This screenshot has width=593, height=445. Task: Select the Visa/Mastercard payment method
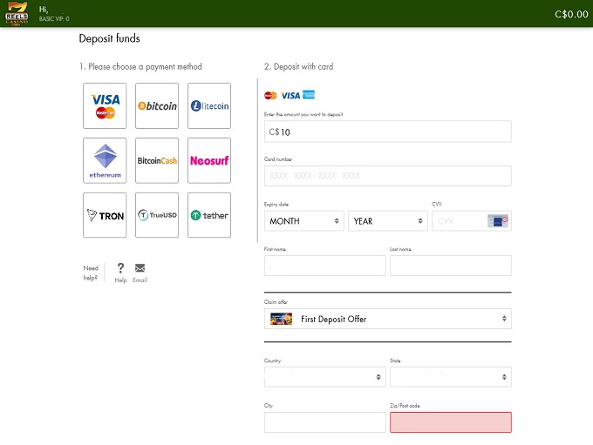pyautogui.click(x=105, y=105)
